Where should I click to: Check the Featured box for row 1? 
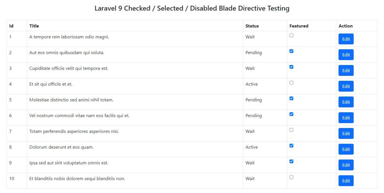291,36
